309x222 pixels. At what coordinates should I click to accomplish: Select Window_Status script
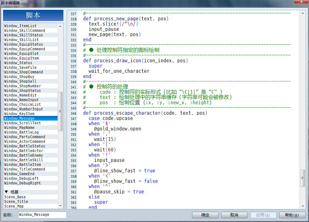pyautogui.click(x=31, y=63)
